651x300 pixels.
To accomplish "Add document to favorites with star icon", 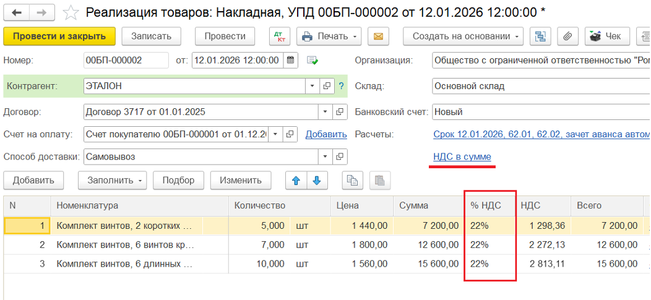I will coord(72,12).
